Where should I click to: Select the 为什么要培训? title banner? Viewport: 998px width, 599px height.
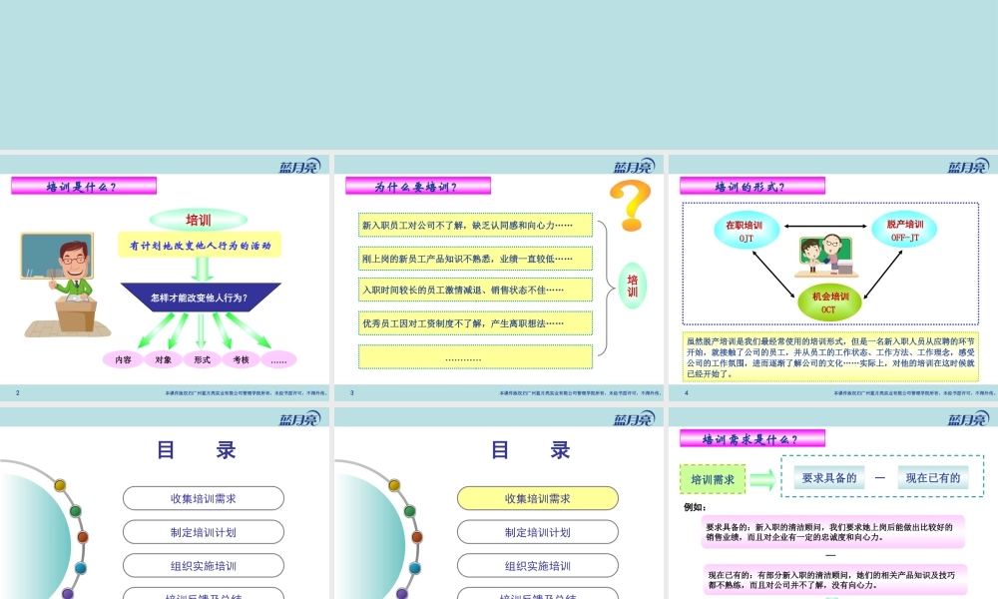tap(418, 186)
